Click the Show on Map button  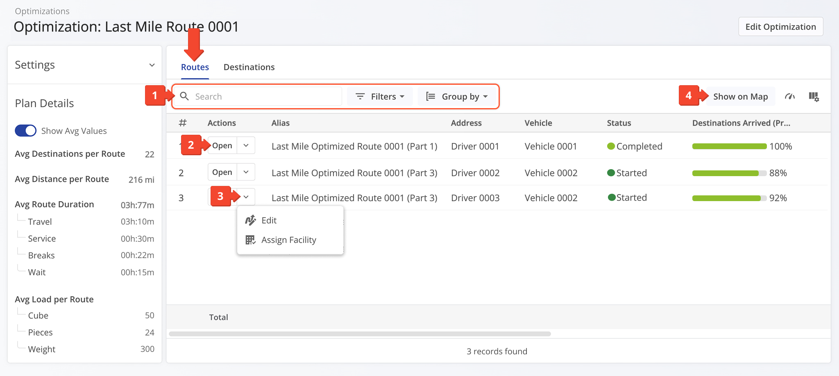coord(740,97)
